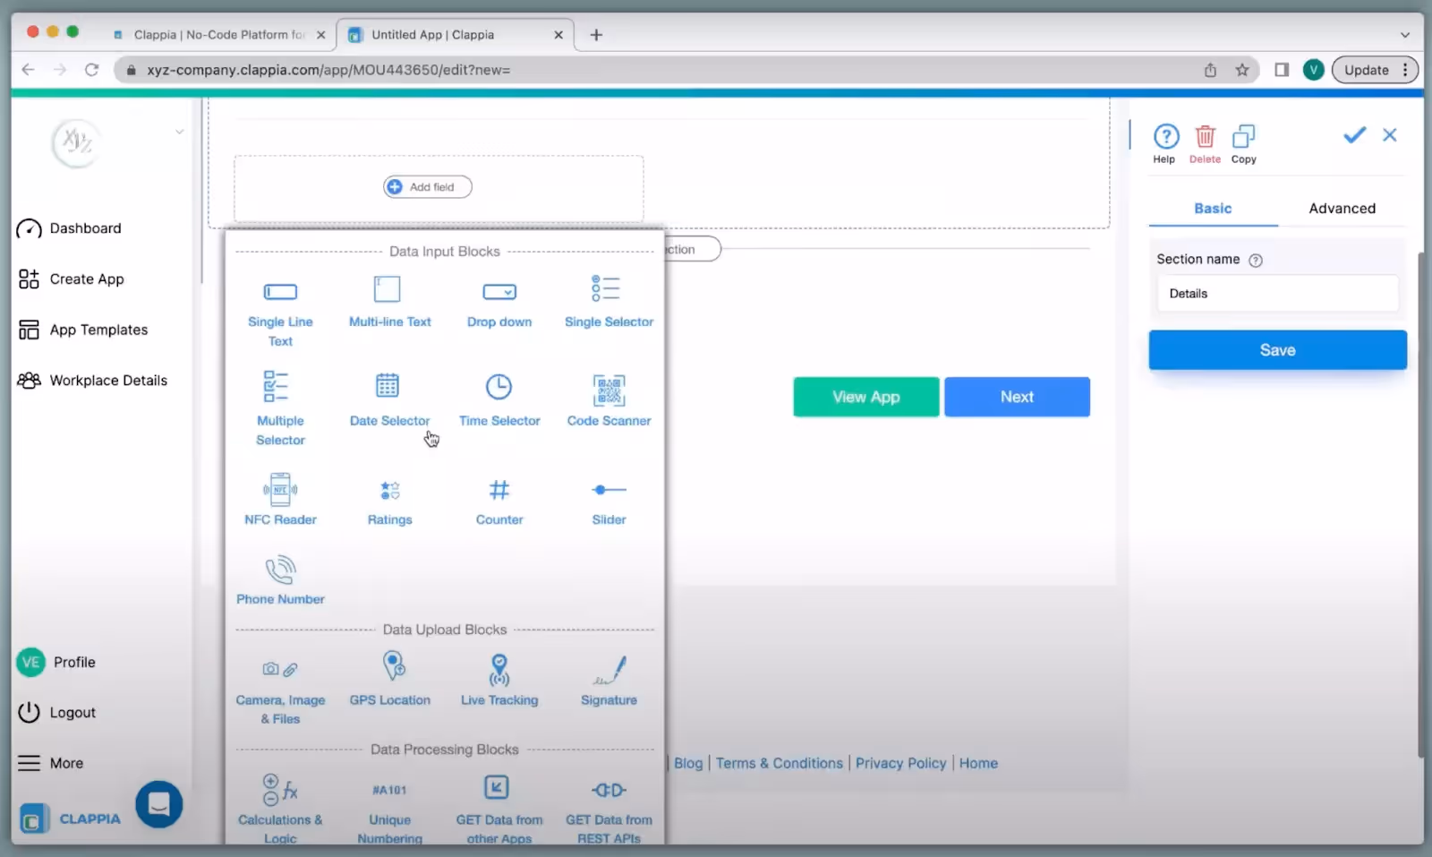Delete the section using trash icon
Viewport: 1432px width, 857px height.
pyautogui.click(x=1205, y=143)
